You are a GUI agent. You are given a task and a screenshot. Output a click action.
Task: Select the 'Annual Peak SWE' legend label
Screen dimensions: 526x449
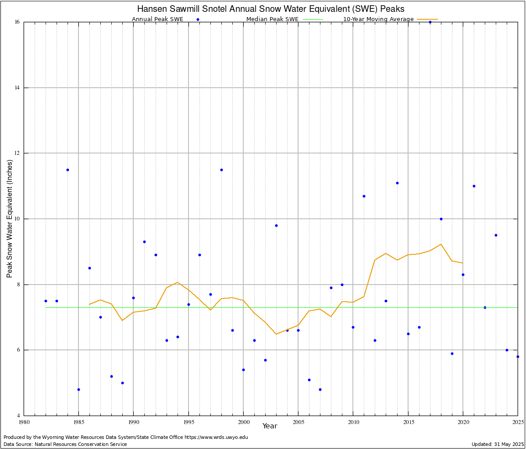[x=158, y=19]
